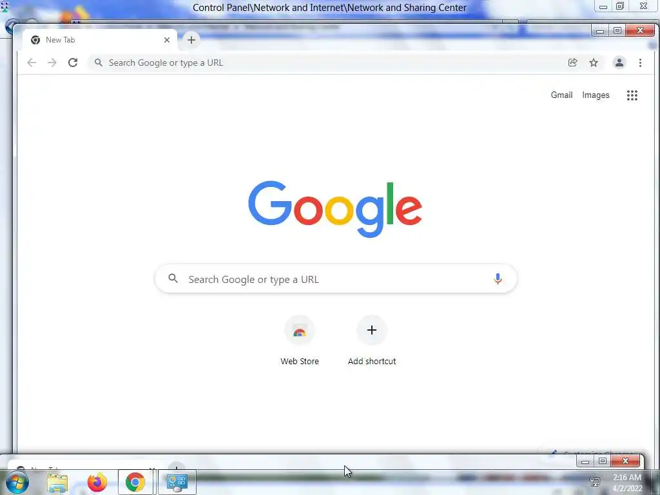This screenshot has width=660, height=495.
Task: Open Windows Explorer from the taskbar
Action: point(57,482)
